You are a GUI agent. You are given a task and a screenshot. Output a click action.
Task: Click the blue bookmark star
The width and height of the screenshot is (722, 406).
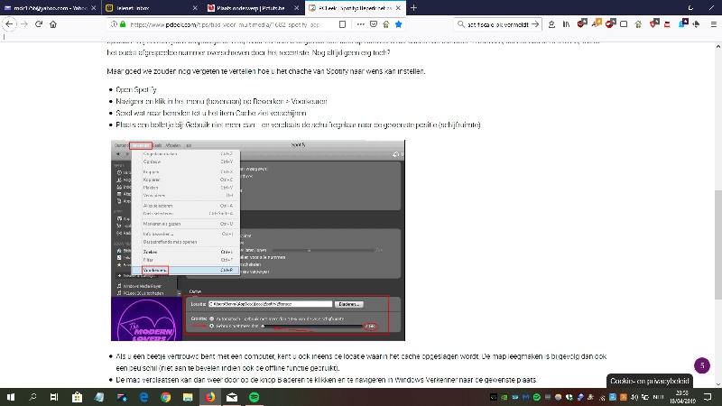(399, 24)
